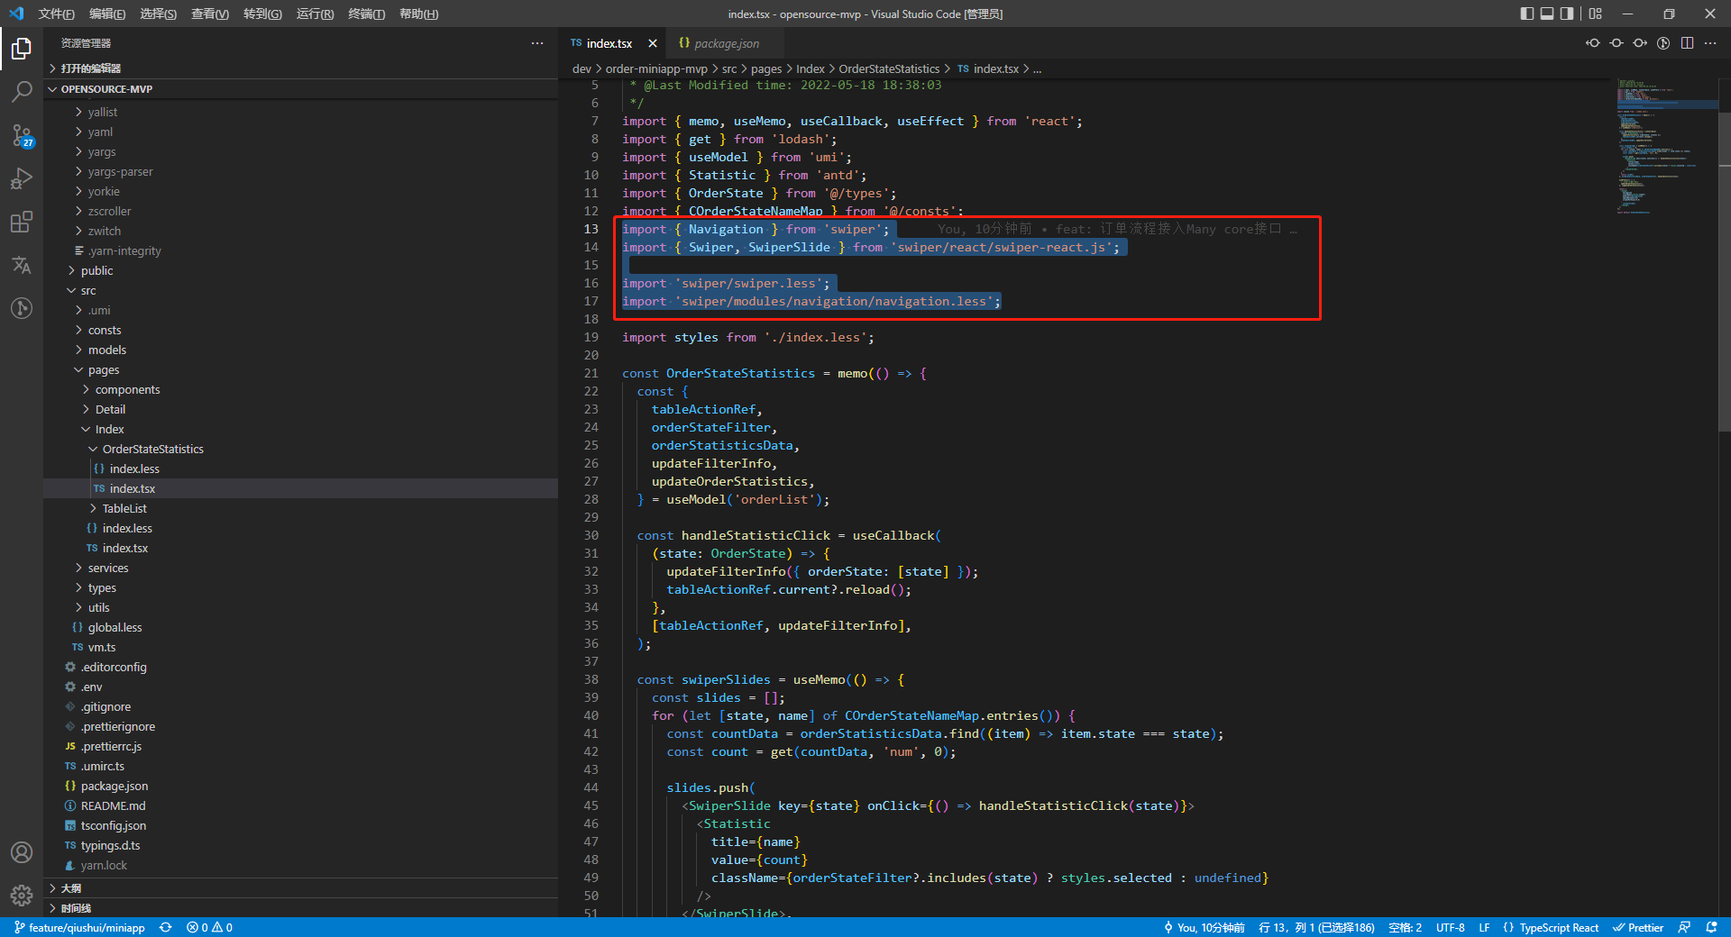Open the Run and Debug view
This screenshot has width=1731, height=937.
click(22, 178)
